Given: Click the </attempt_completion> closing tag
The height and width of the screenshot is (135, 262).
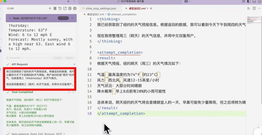Looking at the screenshot, I should pos(121,113).
